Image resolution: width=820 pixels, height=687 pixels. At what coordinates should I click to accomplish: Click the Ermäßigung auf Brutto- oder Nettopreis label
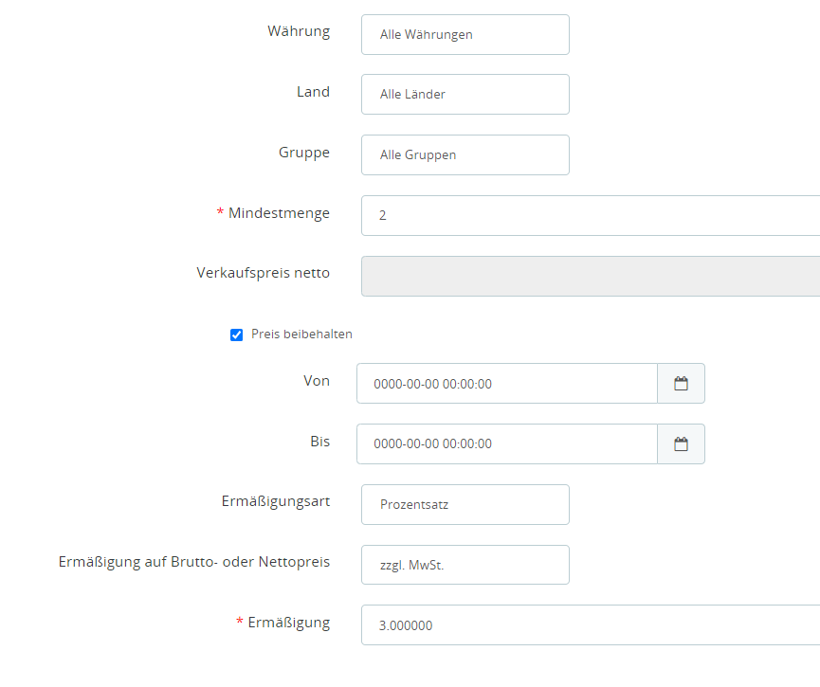(194, 562)
